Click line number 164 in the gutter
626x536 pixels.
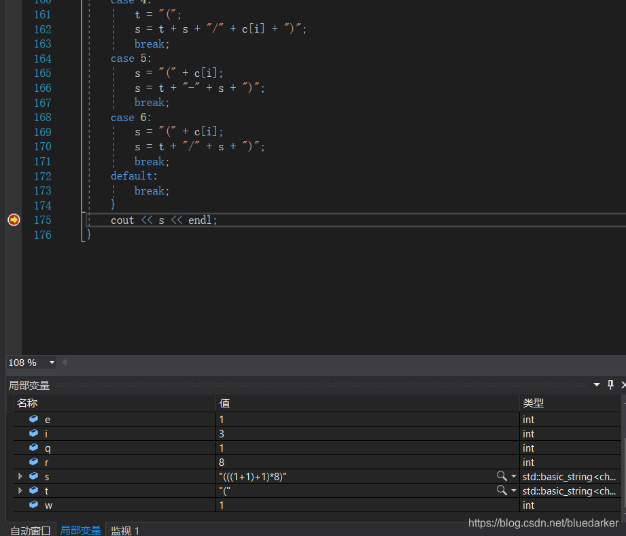click(x=43, y=58)
